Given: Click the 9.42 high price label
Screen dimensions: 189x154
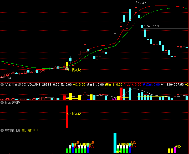Looking at the screenshot, I should point(142,3).
